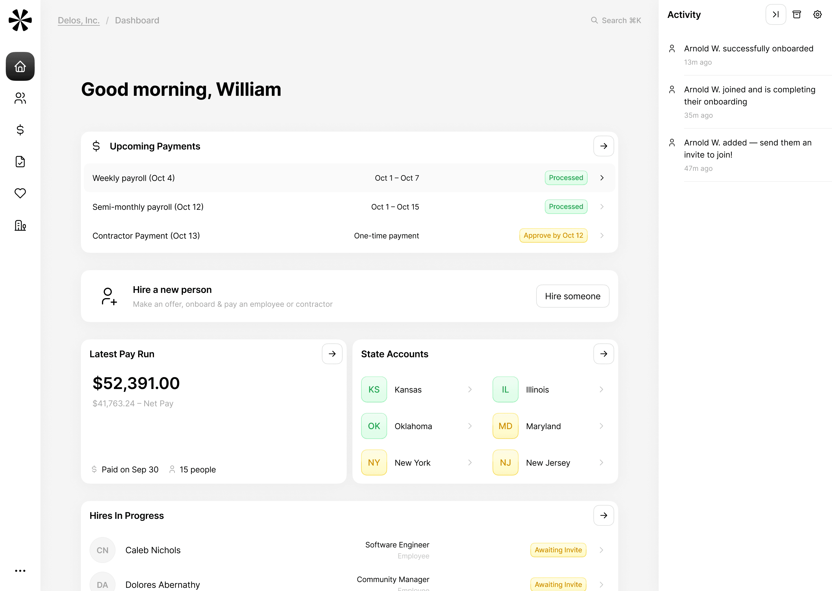The width and height of the screenshot is (832, 591).
Task: Click the Home icon in sidebar
Action: (x=20, y=67)
